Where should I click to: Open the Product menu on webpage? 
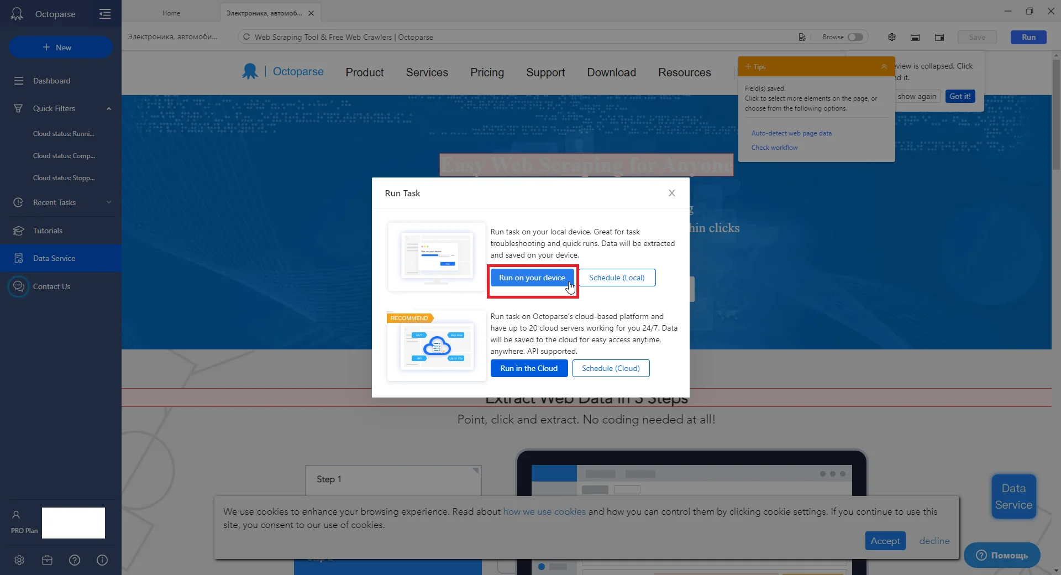pyautogui.click(x=365, y=72)
